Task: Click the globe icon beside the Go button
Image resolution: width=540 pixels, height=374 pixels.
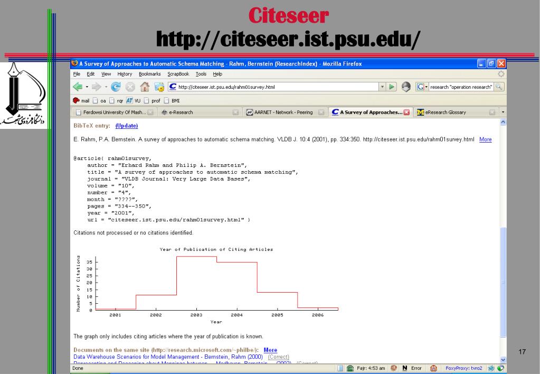Action: 406,87
